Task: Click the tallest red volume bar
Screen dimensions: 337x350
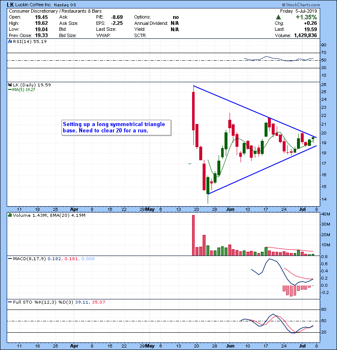Action: click(x=193, y=235)
